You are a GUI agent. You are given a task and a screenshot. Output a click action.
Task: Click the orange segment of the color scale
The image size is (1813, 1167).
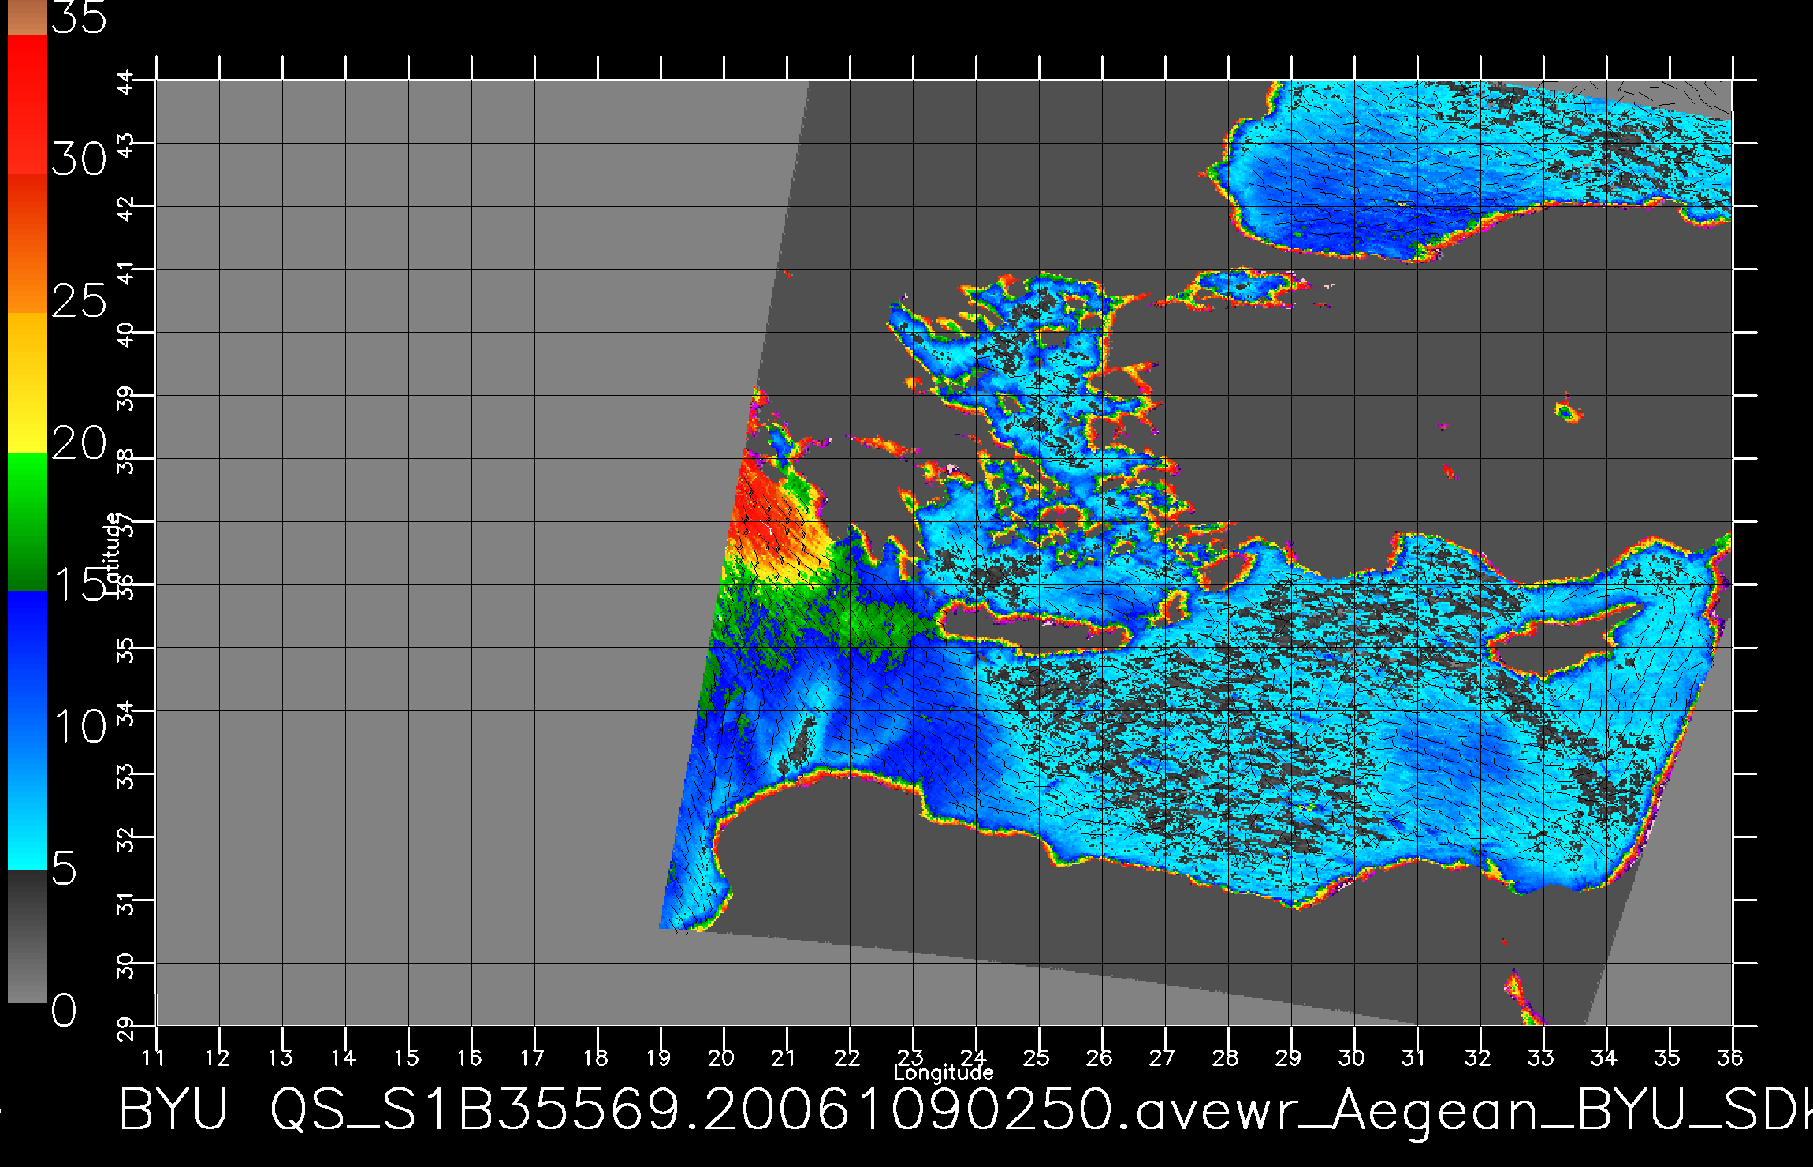[27, 244]
